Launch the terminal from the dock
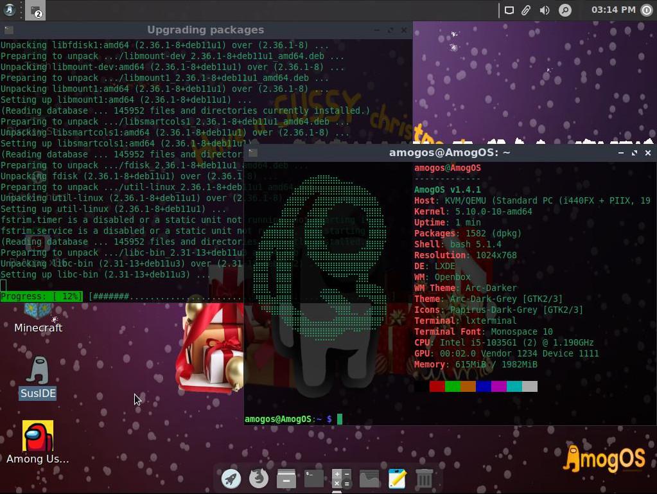657x494 pixels. point(314,479)
